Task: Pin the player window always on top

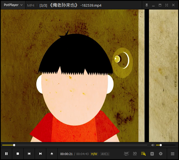Action: pos(147,5)
